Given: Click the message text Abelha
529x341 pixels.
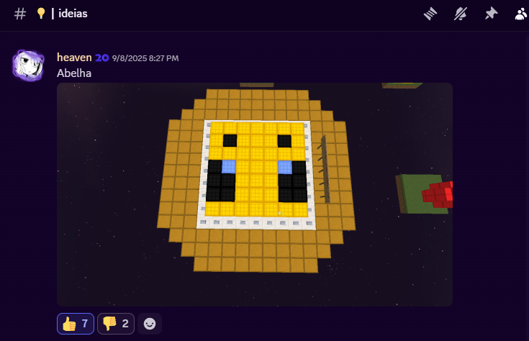Looking at the screenshot, I should pos(74,73).
